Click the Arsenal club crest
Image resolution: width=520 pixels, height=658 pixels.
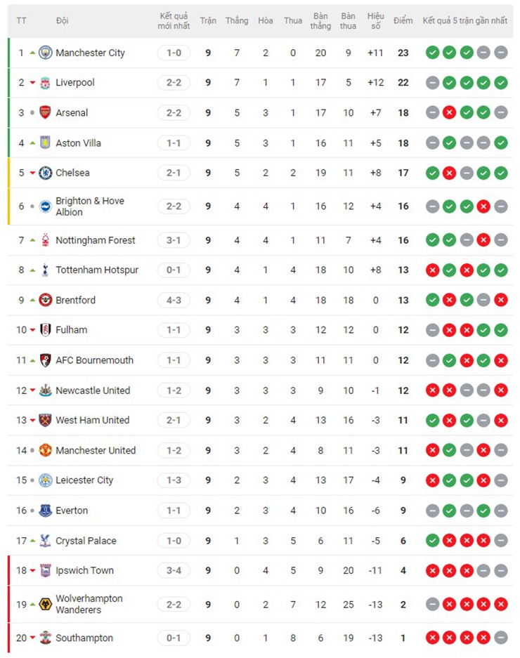45,112
